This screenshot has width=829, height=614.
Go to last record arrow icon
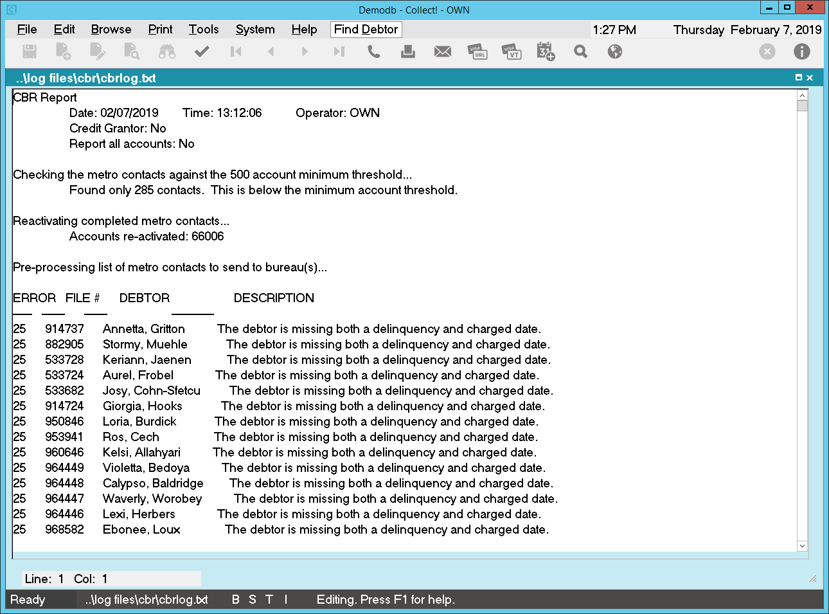point(339,51)
